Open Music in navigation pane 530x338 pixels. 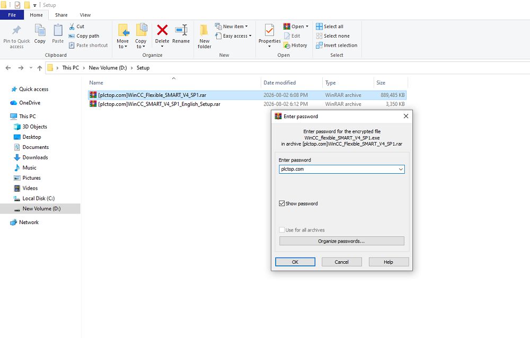pyautogui.click(x=25, y=167)
